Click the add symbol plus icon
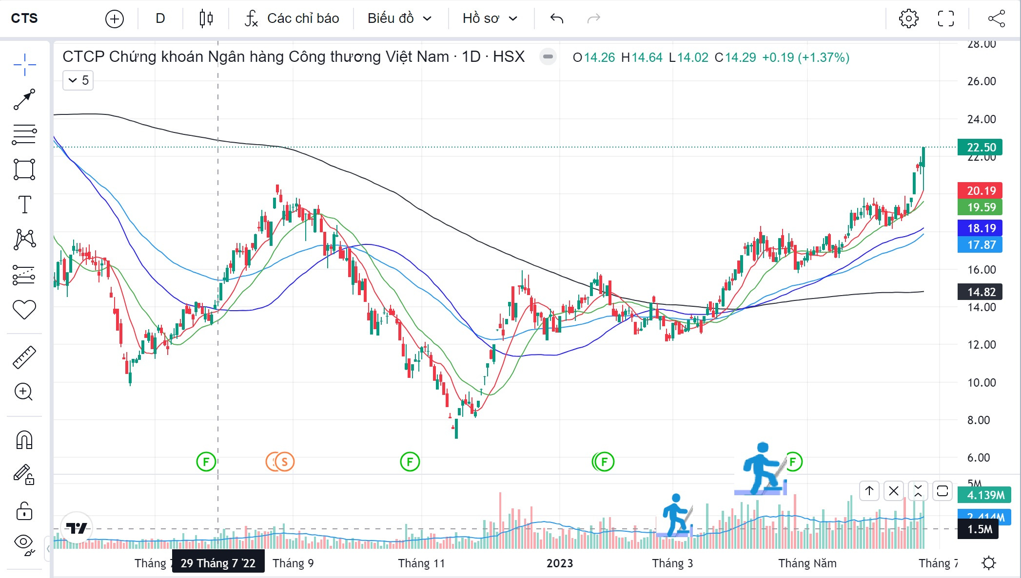This screenshot has height=578, width=1021. click(115, 19)
